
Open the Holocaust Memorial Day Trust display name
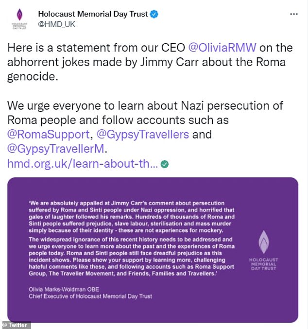[93, 15]
